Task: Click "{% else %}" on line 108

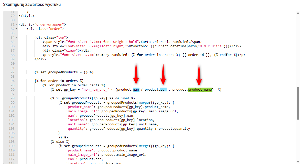Action: point(60,141)
